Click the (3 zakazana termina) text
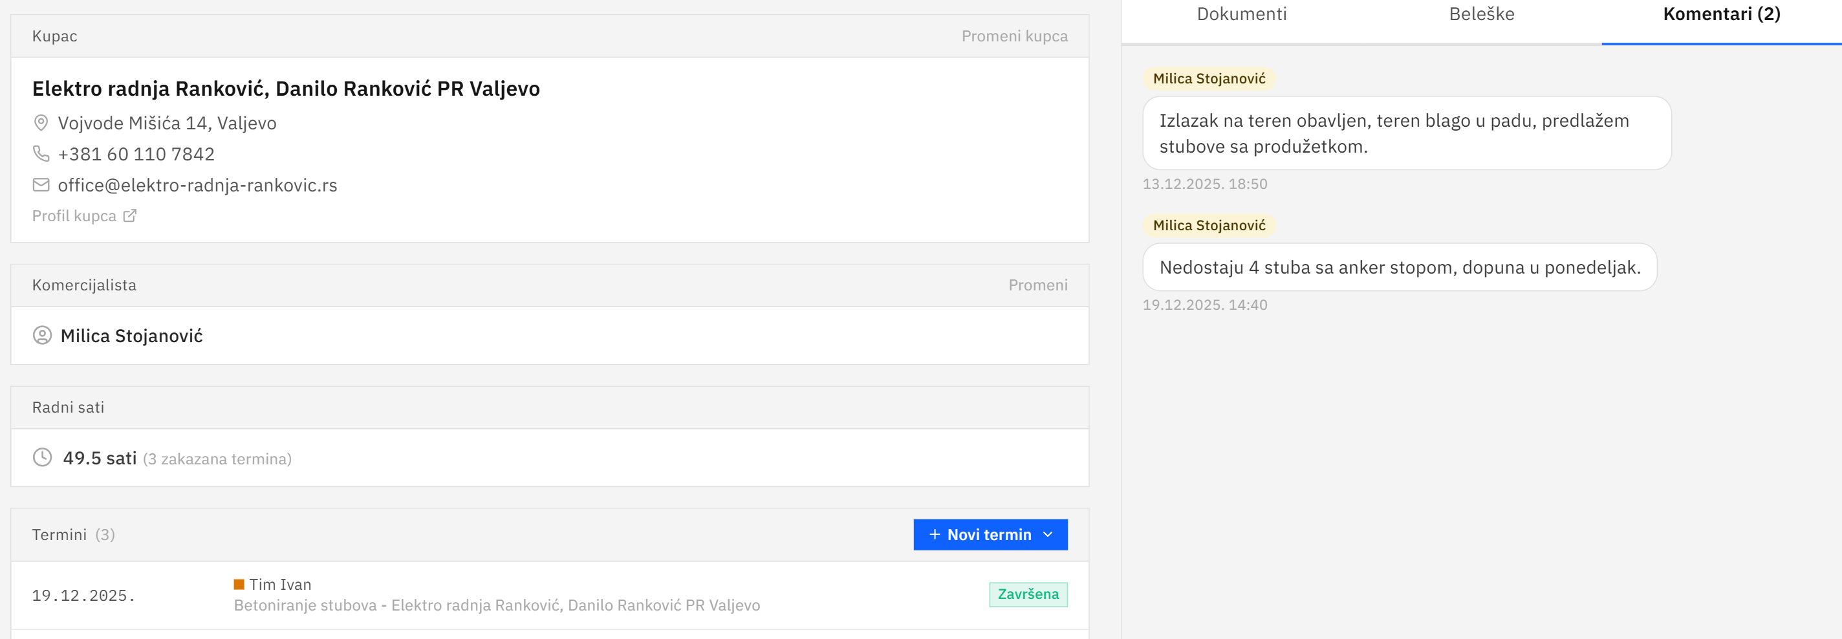 coord(217,459)
